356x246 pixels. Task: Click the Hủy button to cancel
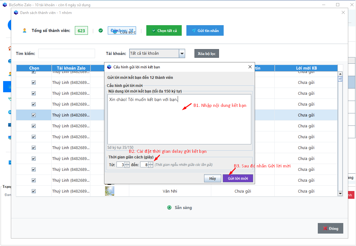(x=212, y=178)
